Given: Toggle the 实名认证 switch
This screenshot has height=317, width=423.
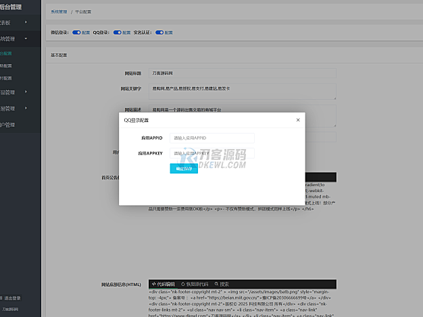Looking at the screenshot, I should click(x=159, y=32).
